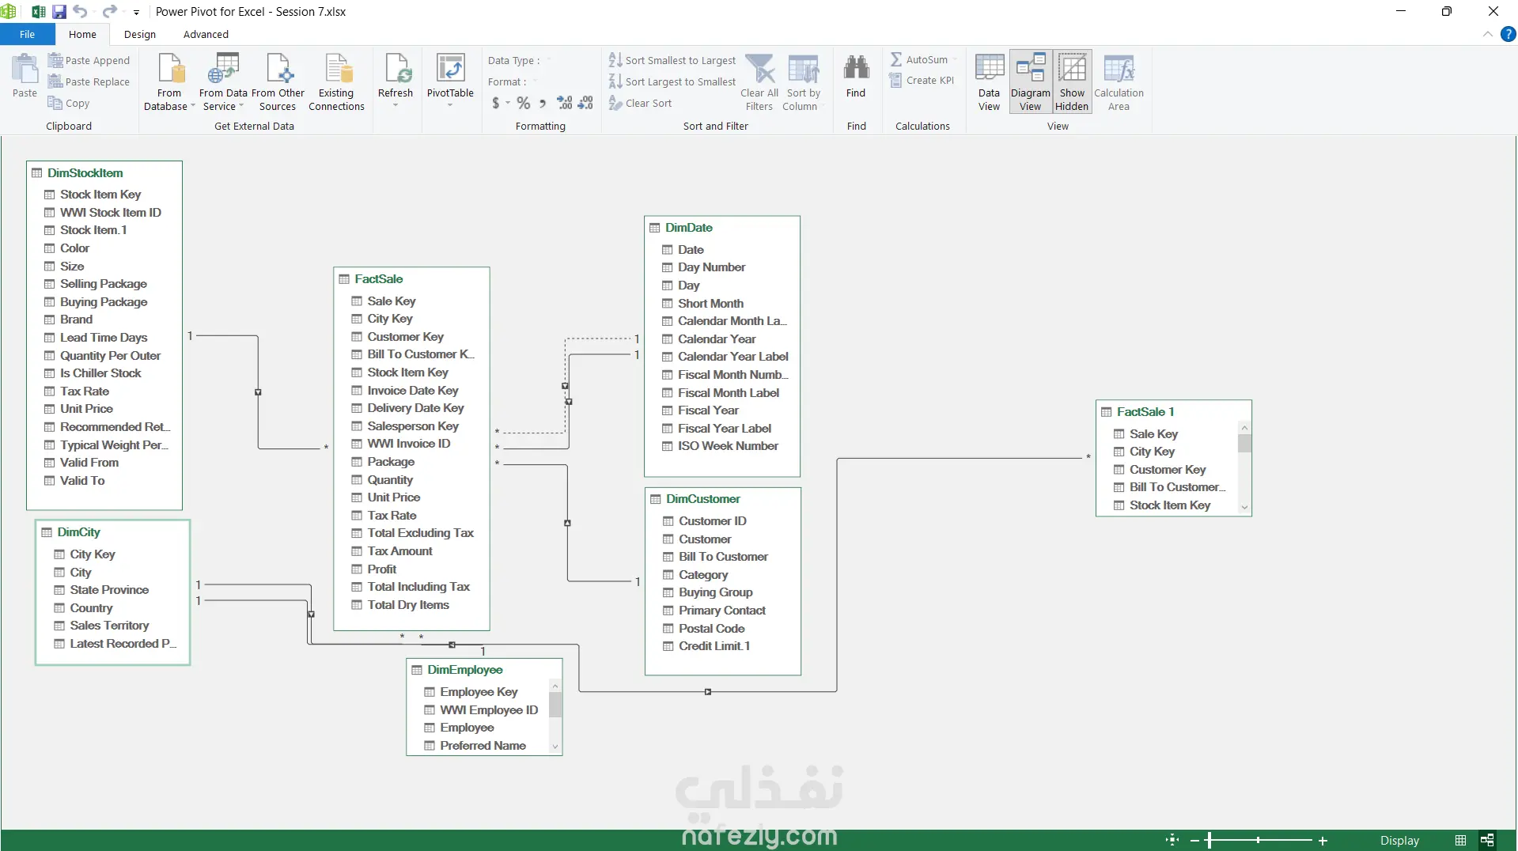This screenshot has width=1518, height=851.
Task: Apply thousands separator comma format
Action: tap(543, 103)
